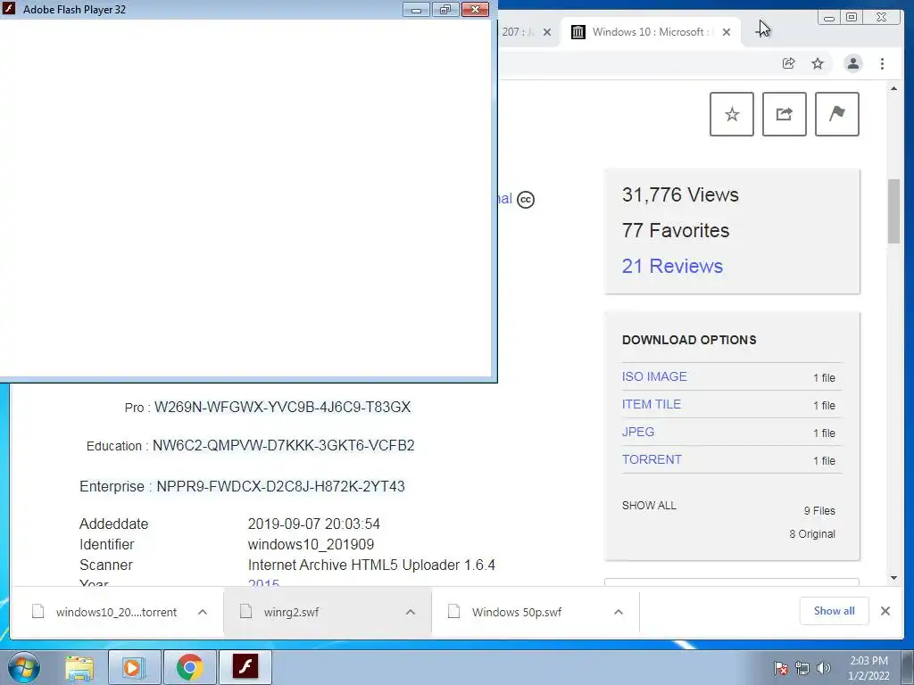Click the Education product key text
Viewport: 914px width, 685px height.
[x=283, y=446]
